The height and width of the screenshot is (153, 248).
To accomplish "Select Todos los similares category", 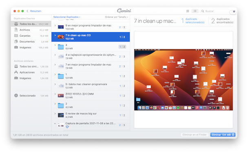I will 31,66.
